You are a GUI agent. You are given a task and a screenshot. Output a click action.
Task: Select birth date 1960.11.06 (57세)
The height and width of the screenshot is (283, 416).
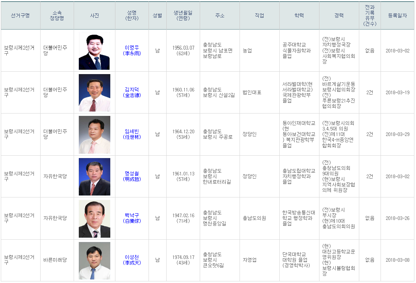coord(183,92)
